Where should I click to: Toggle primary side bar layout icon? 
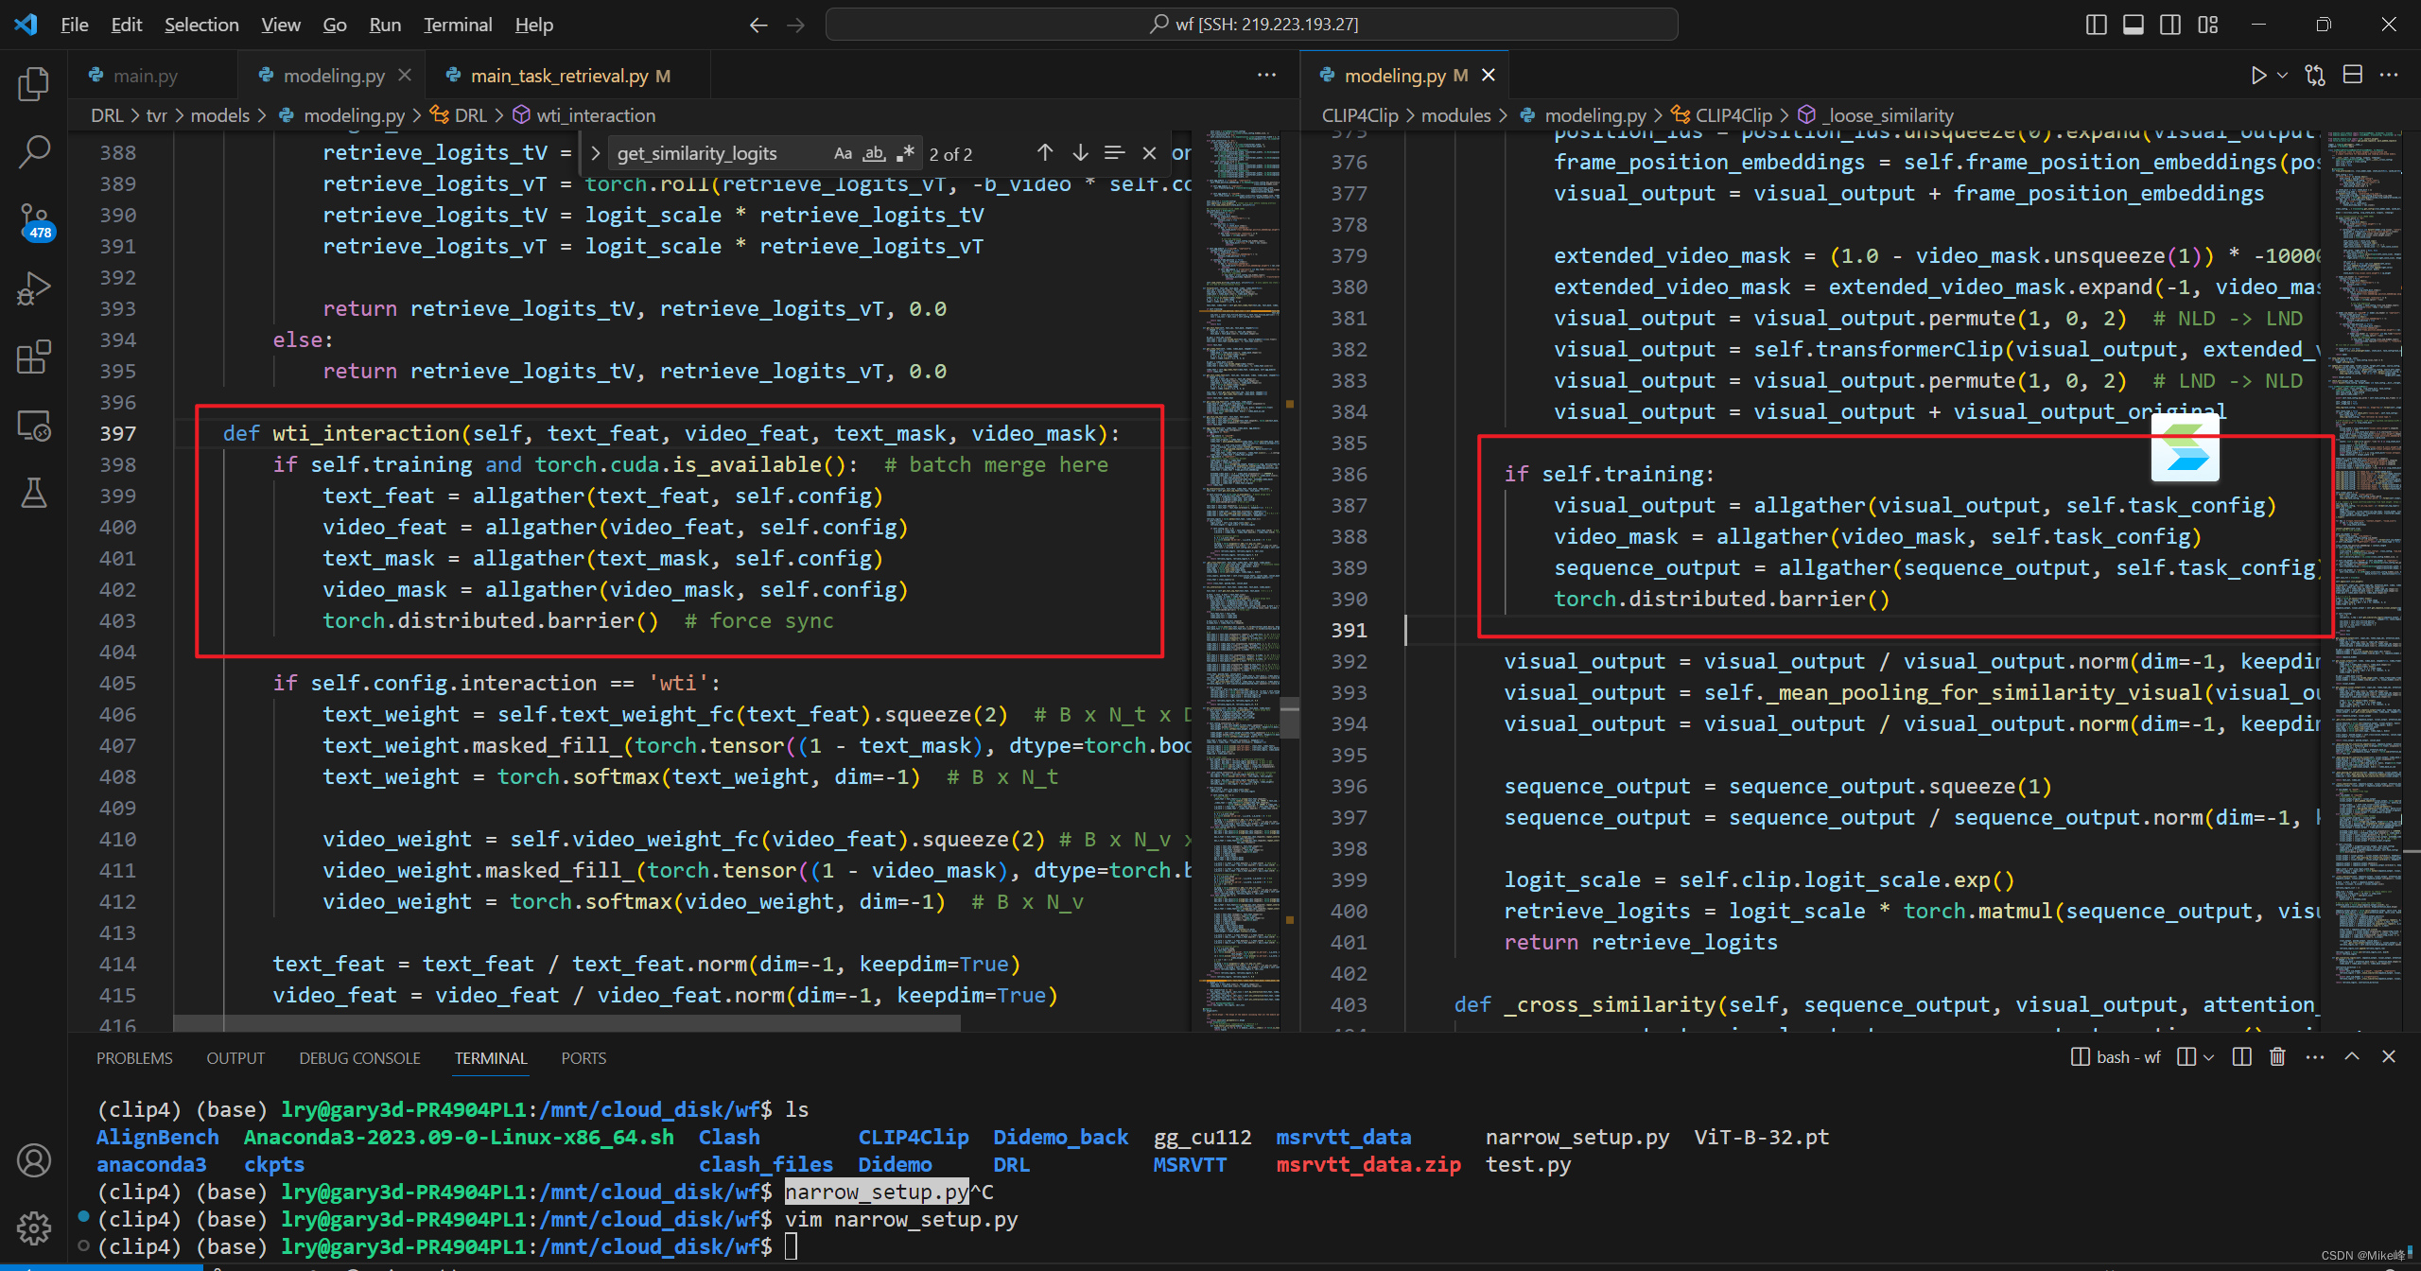[2096, 25]
